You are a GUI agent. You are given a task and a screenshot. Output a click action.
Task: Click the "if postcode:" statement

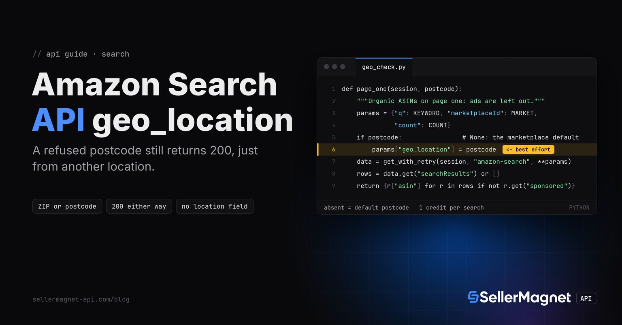pyautogui.click(x=379, y=137)
